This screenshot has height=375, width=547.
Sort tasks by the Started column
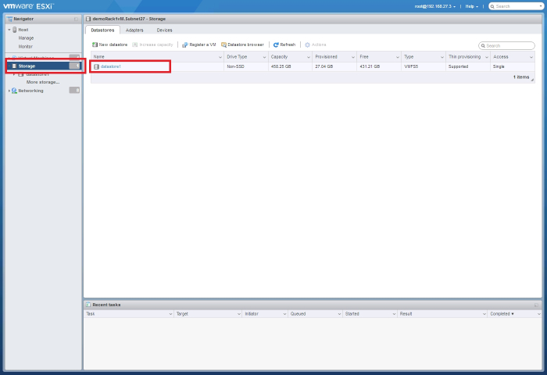(352, 314)
